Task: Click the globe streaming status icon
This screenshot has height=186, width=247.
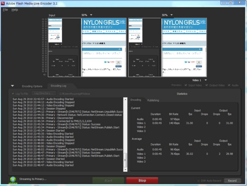Action: [x=13, y=180]
